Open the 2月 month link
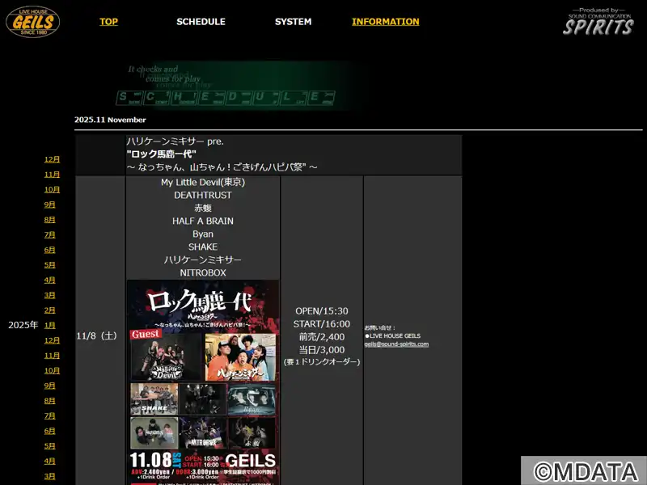The image size is (647, 485). [x=50, y=310]
